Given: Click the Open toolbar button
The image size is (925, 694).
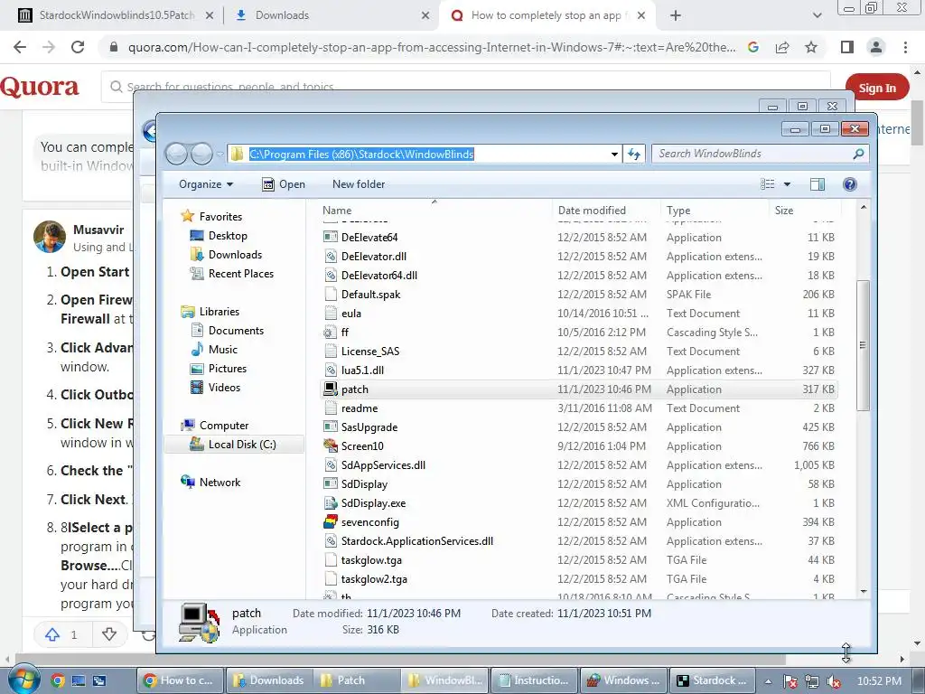Looking at the screenshot, I should click(283, 184).
